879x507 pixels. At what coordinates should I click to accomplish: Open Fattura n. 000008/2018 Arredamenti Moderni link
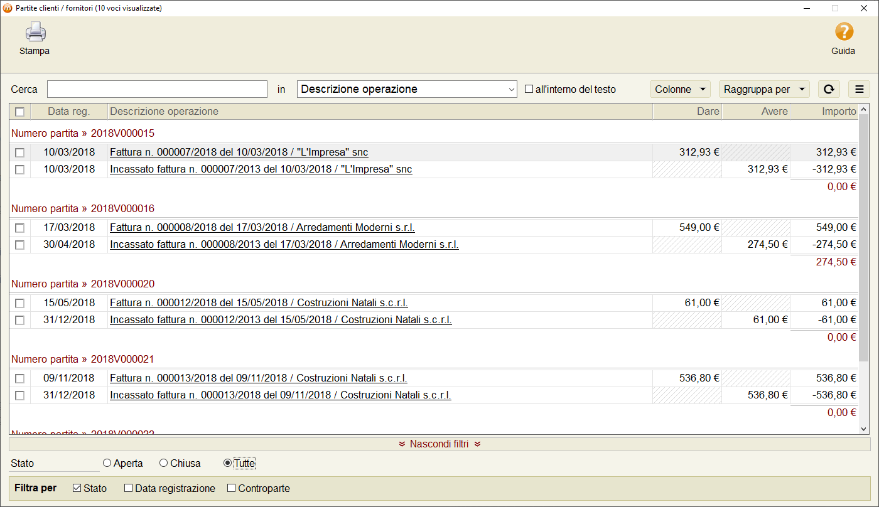(x=262, y=227)
